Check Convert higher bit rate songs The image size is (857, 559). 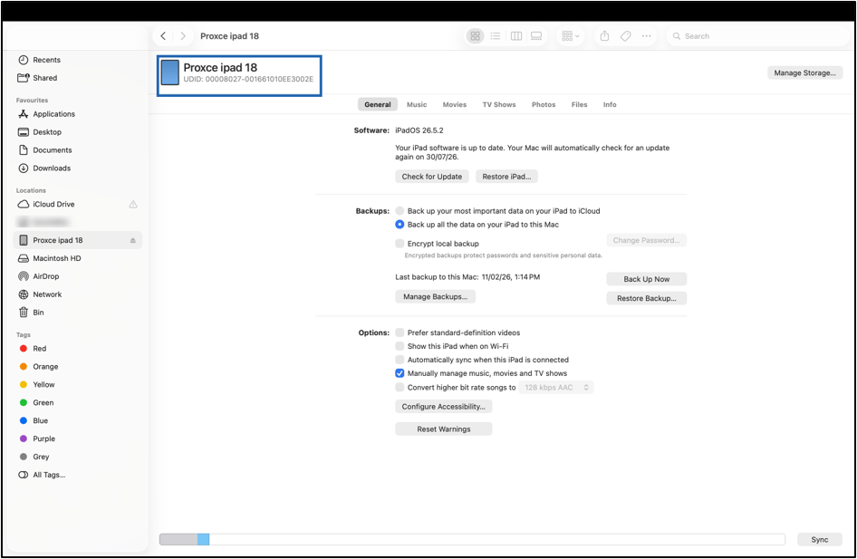400,388
